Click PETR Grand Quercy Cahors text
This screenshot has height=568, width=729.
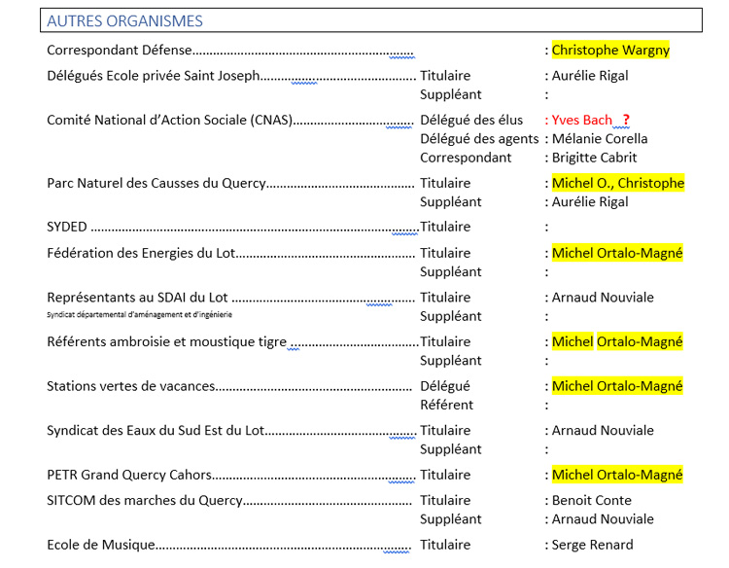coord(129,475)
